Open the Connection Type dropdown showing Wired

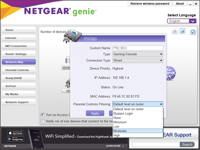138,61
